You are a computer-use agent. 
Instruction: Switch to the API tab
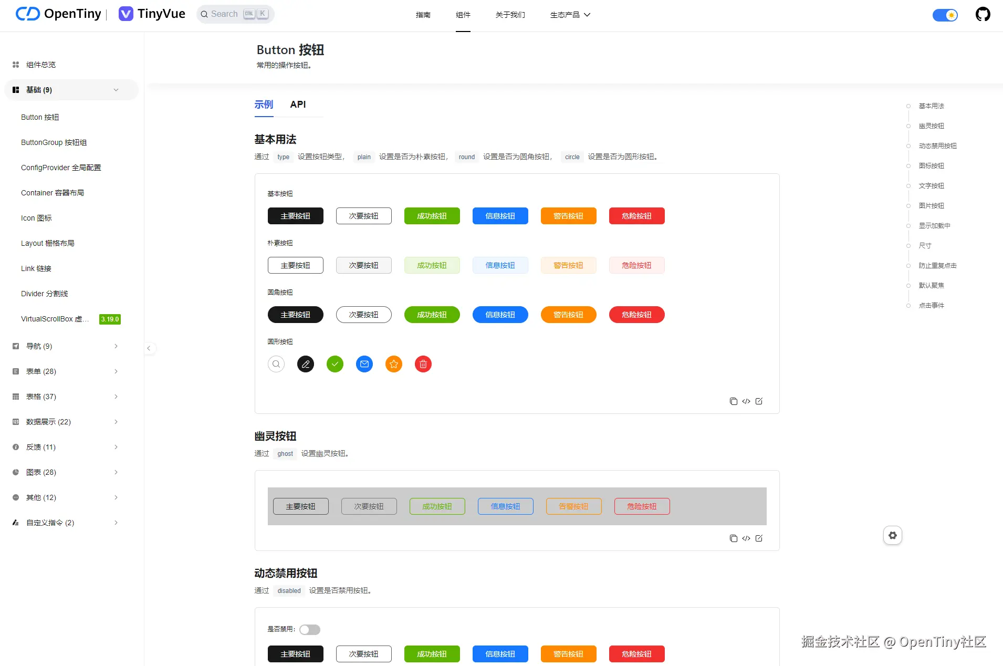click(x=298, y=105)
